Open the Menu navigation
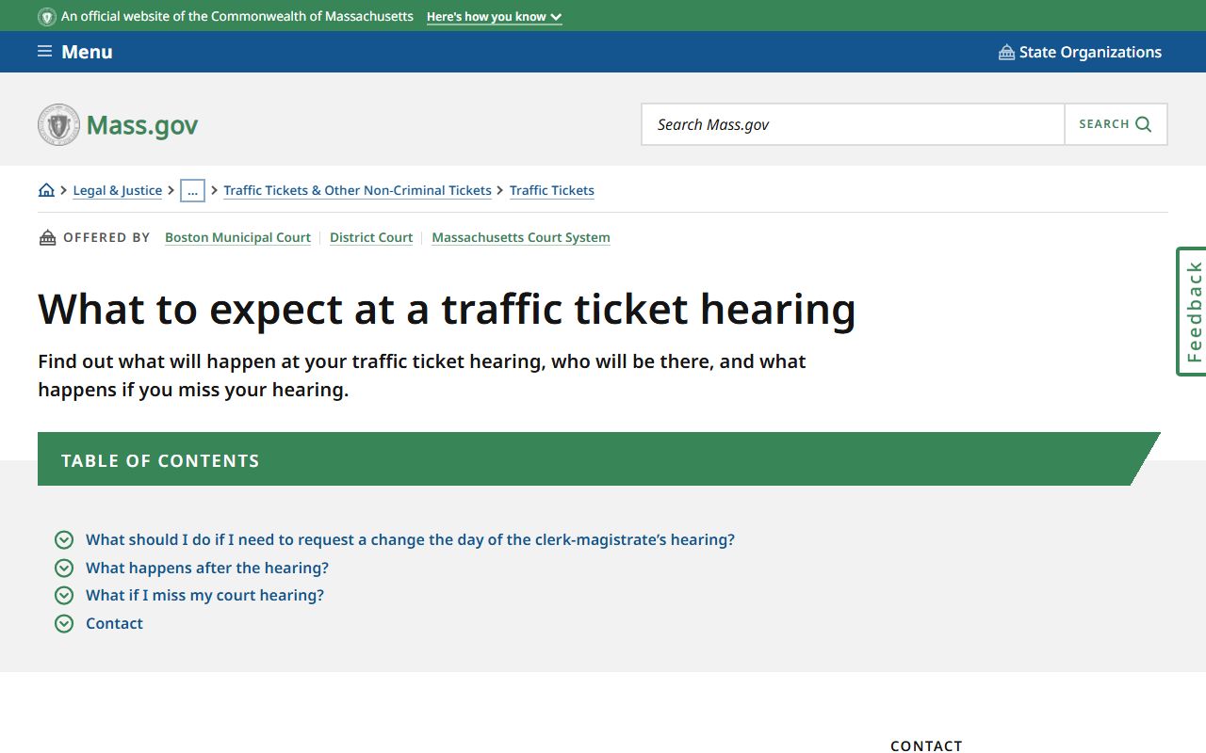Viewport: 1206px width, 753px height. (x=75, y=52)
